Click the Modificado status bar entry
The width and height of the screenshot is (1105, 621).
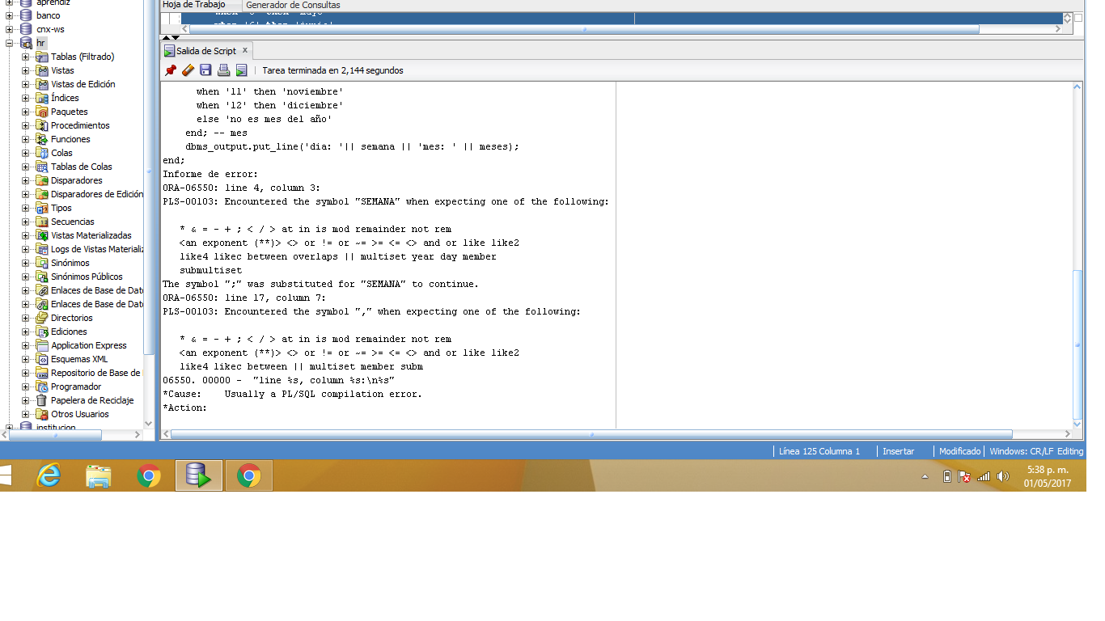pos(959,451)
